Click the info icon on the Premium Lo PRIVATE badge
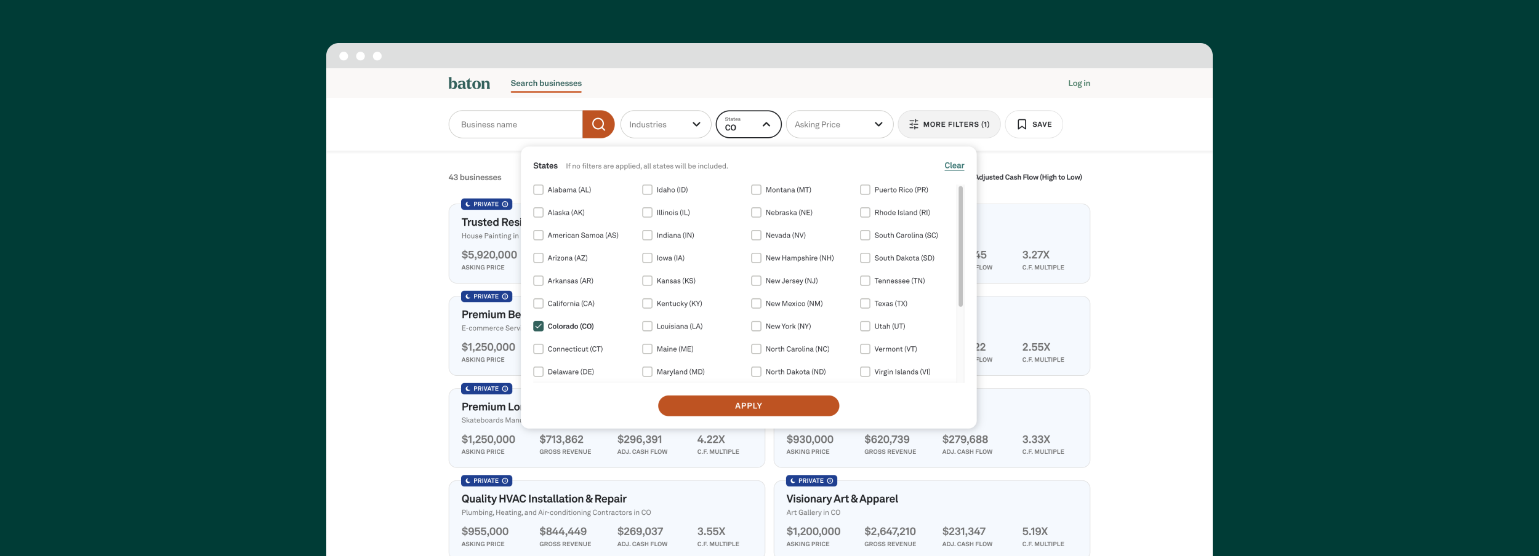This screenshot has width=1539, height=556. click(x=505, y=389)
